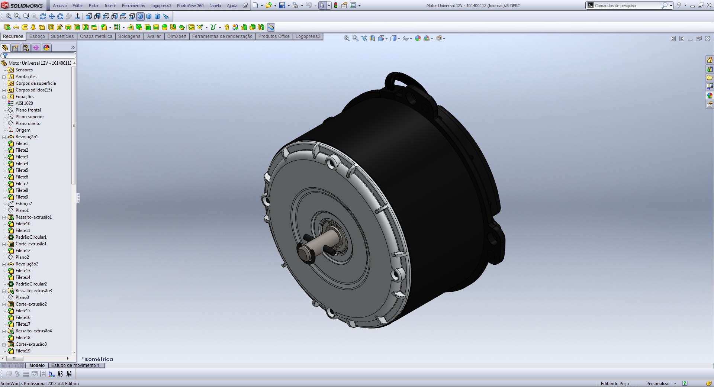
Task: Click the Rebuild traffic light icon
Action: click(336, 6)
